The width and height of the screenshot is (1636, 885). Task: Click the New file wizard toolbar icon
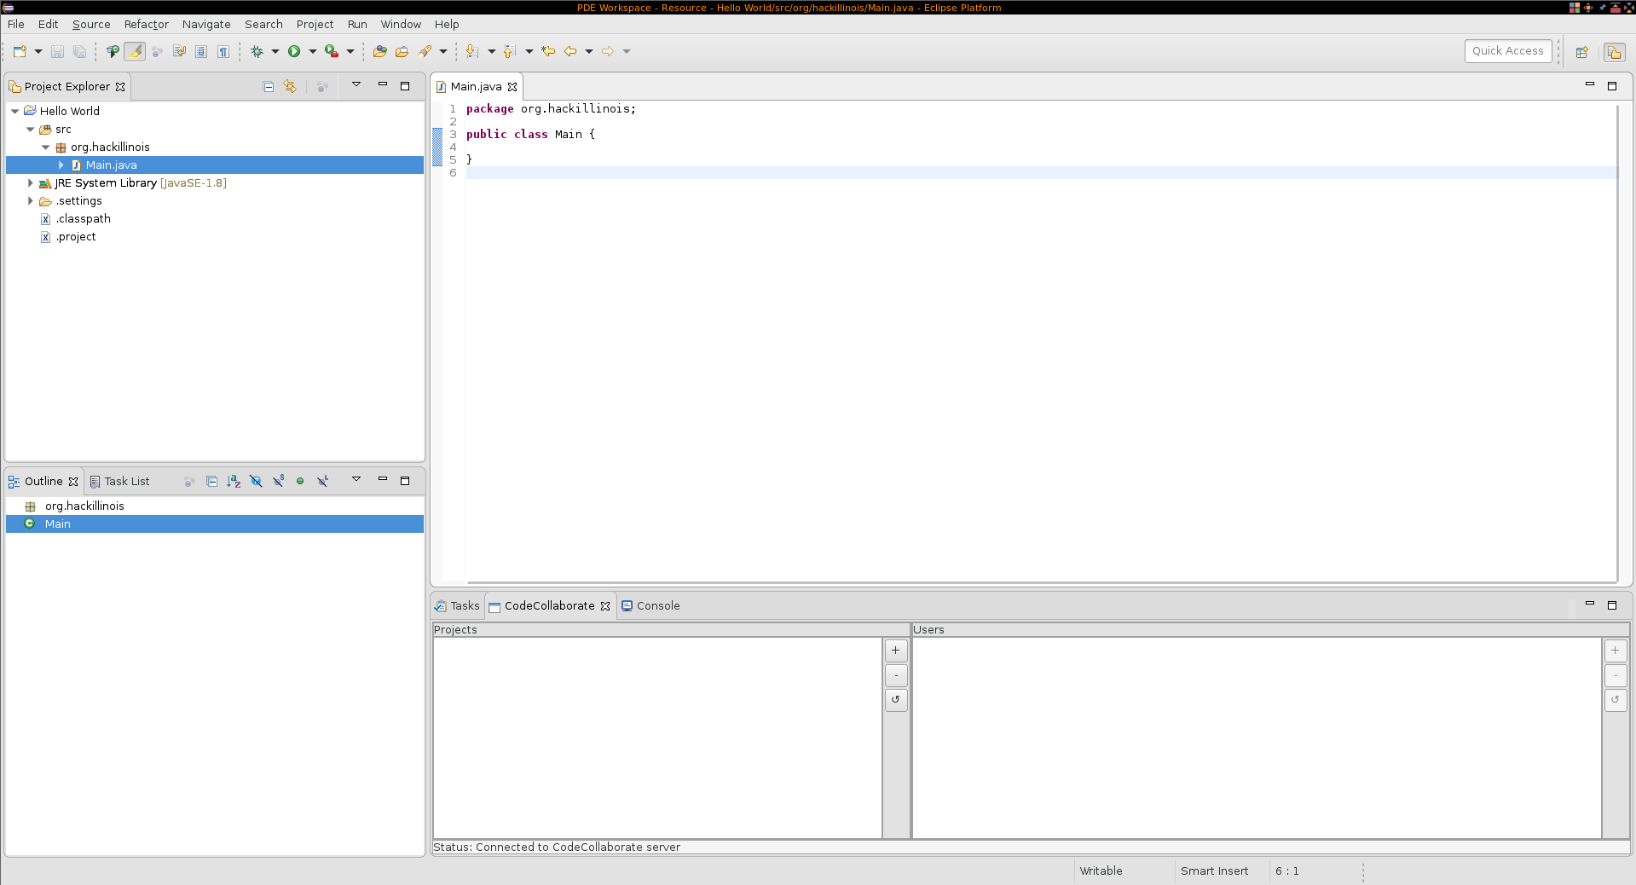pyautogui.click(x=20, y=51)
